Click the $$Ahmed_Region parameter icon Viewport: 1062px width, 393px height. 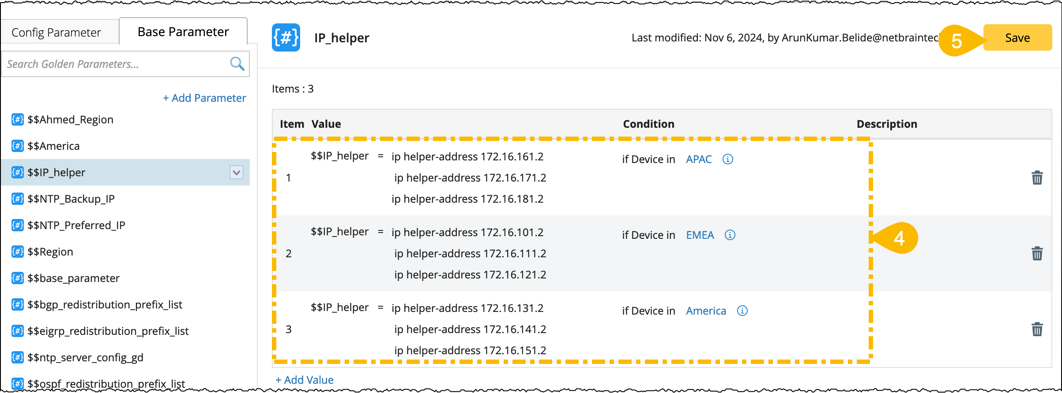[x=18, y=119]
